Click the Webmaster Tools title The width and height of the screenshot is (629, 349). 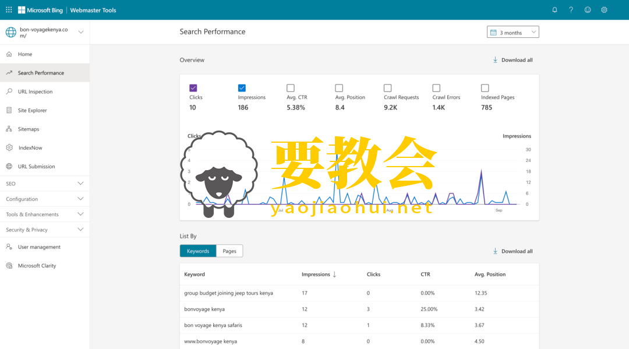pos(93,10)
